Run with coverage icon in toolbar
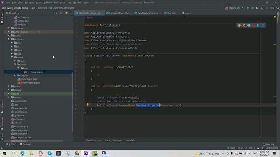 (257, 8)
